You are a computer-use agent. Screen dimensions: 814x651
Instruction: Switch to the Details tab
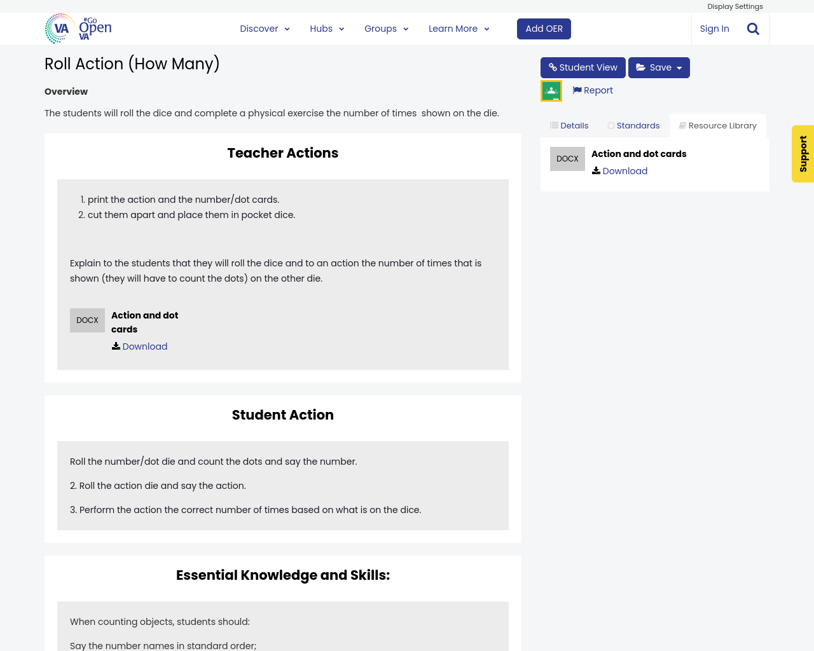tap(569, 126)
